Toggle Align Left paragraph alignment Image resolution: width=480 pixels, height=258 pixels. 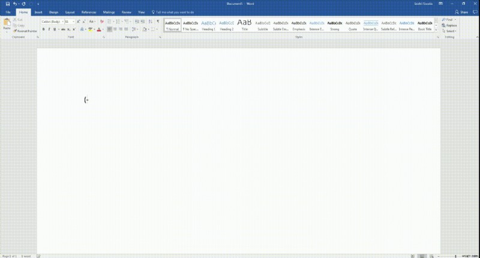pyautogui.click(x=109, y=29)
